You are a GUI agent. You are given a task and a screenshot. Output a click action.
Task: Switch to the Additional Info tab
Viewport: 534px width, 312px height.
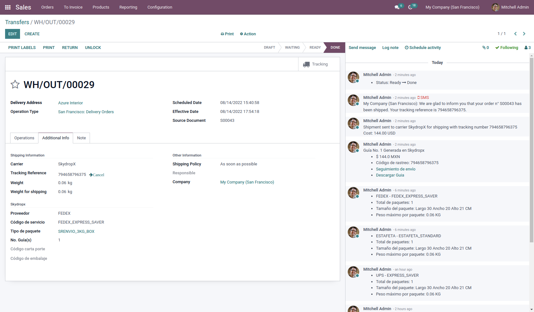coord(56,138)
